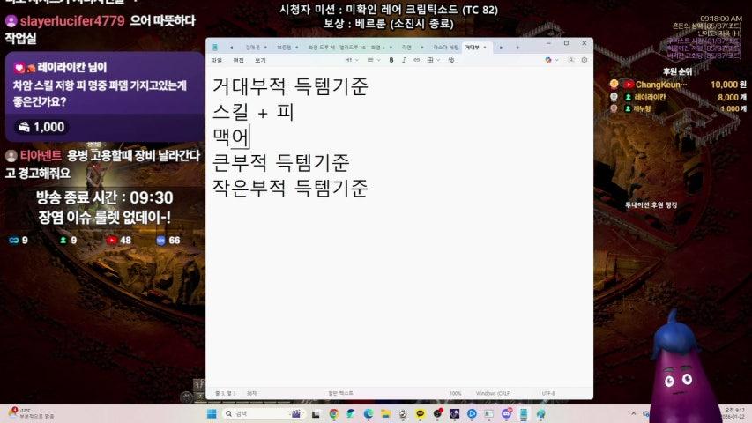
Task: Click the UTF-8 encoding indicator
Action: (x=548, y=393)
